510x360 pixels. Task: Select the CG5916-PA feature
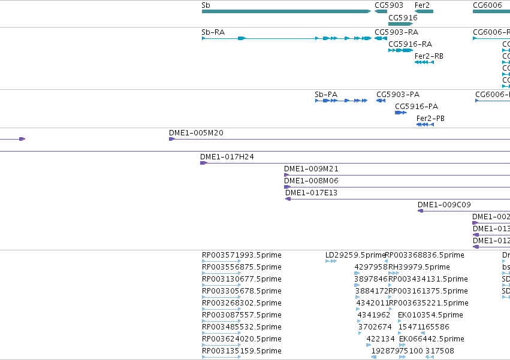401,113
